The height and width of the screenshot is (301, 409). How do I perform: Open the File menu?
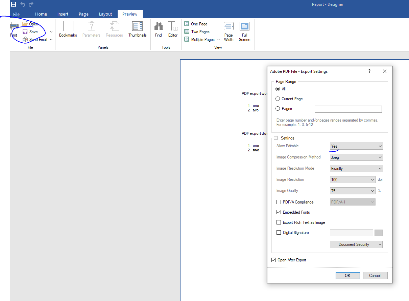16,14
